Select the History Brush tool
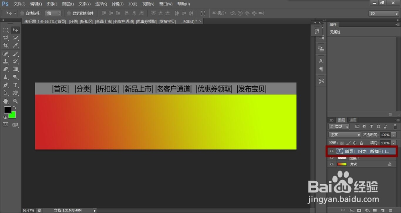This screenshot has height=213, width=401. 15,62
